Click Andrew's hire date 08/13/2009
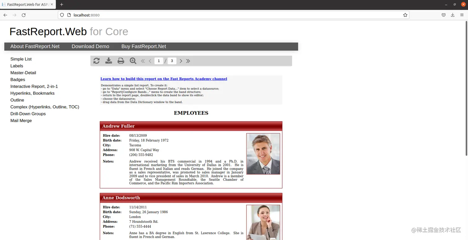The image size is (468, 240). [138, 135]
